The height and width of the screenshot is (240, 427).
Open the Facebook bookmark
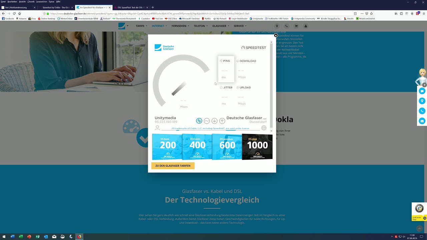8,19
